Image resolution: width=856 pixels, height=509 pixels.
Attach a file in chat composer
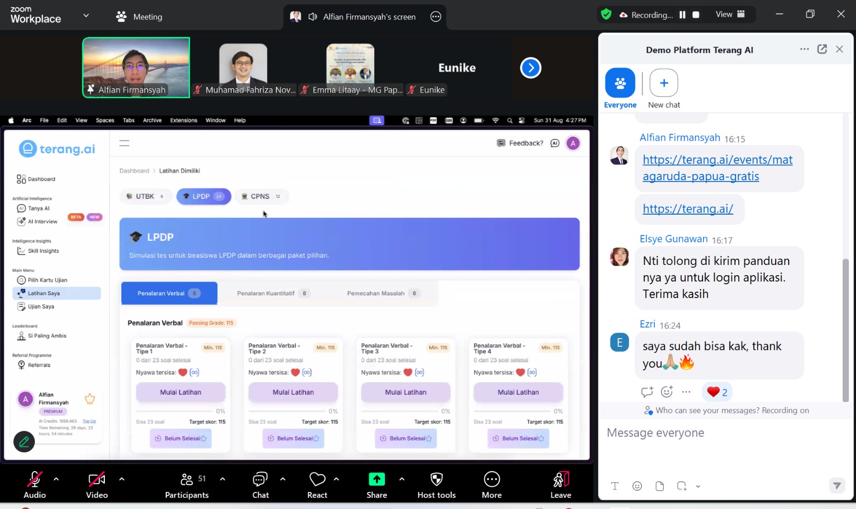click(x=660, y=486)
